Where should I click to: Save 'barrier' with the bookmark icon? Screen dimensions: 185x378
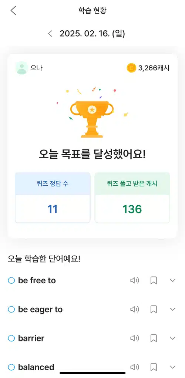click(x=154, y=338)
